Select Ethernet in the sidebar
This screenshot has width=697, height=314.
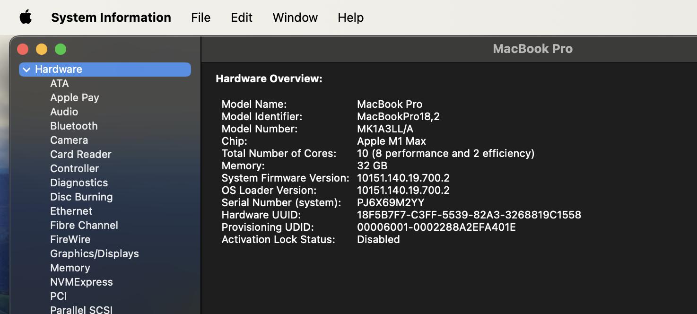click(71, 211)
